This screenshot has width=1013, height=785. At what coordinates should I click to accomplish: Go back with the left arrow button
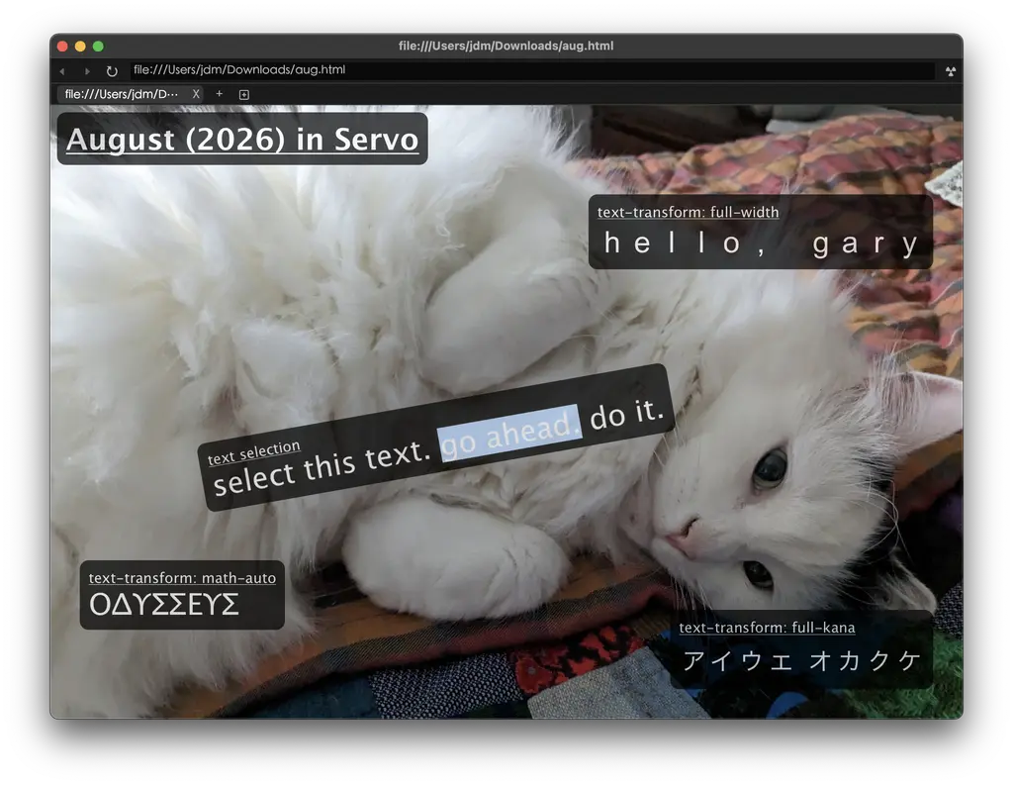pos(62,71)
